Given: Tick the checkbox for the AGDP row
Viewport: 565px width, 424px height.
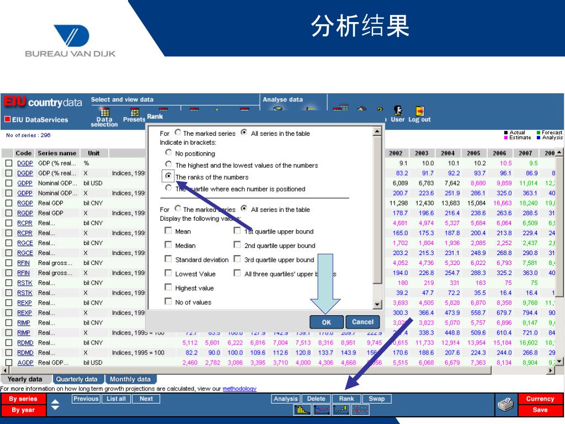Looking at the screenshot, I should click(x=9, y=362).
